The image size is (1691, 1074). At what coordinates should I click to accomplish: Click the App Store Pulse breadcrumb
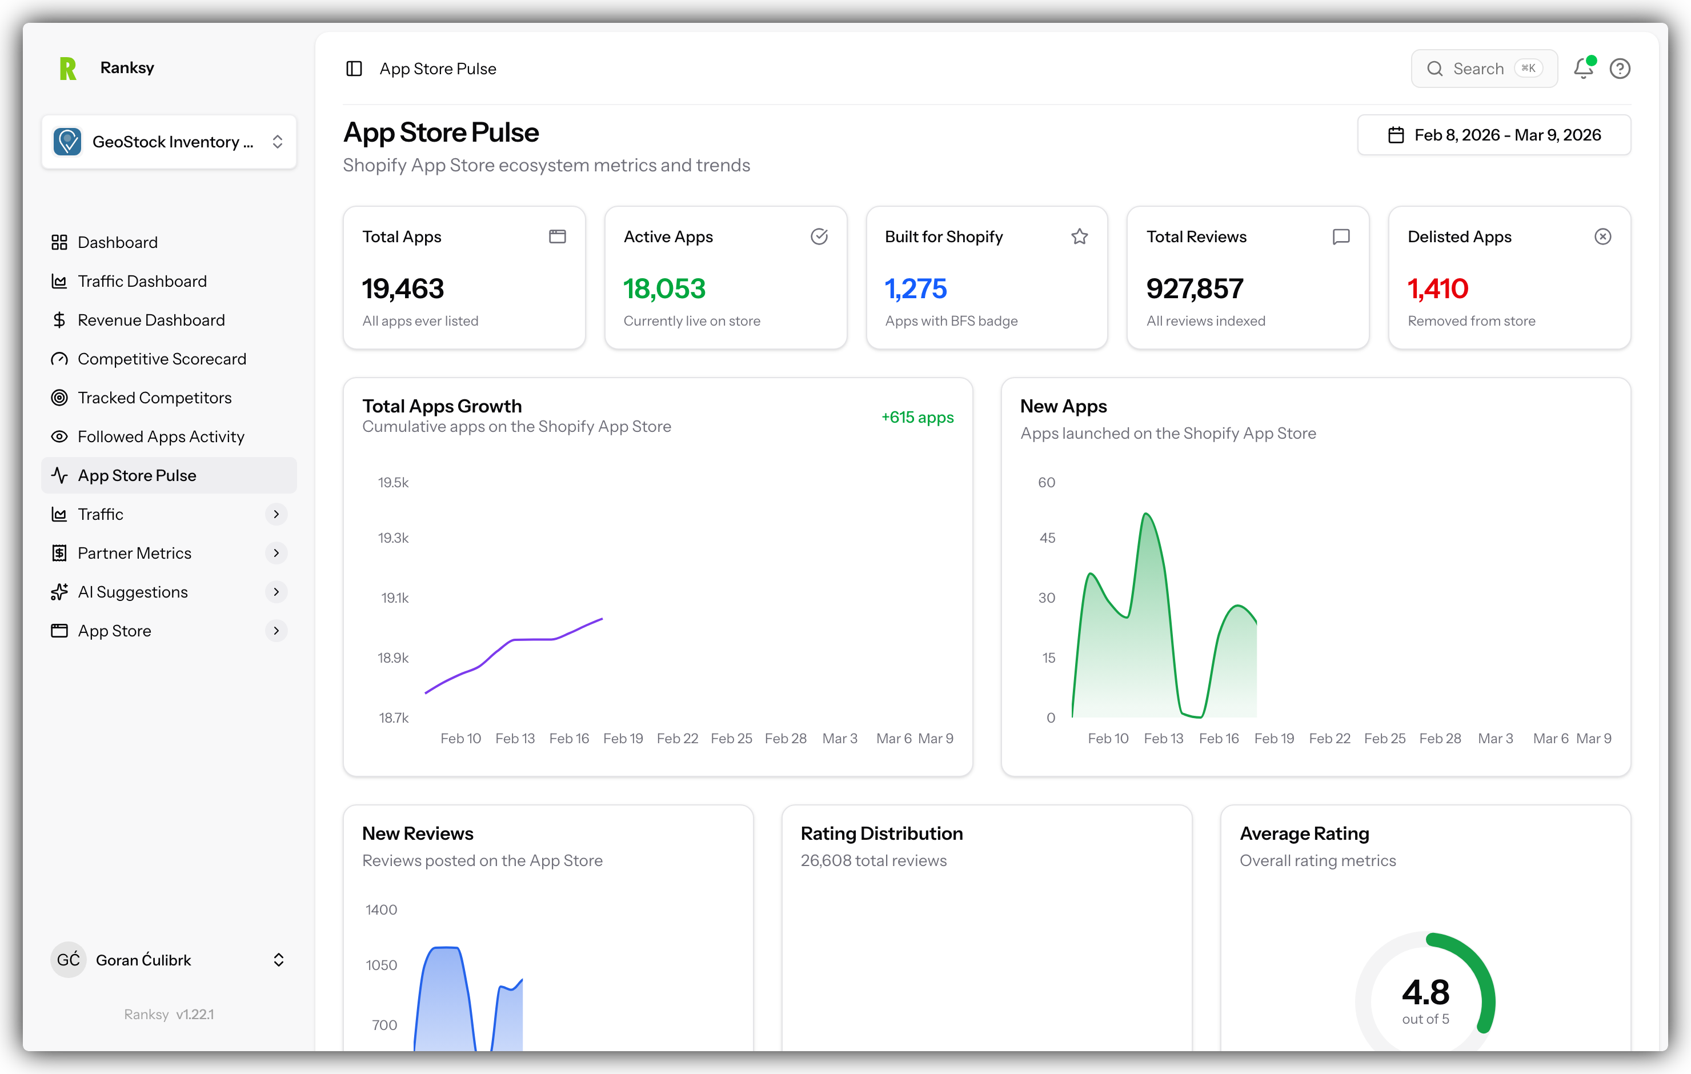pyautogui.click(x=438, y=69)
